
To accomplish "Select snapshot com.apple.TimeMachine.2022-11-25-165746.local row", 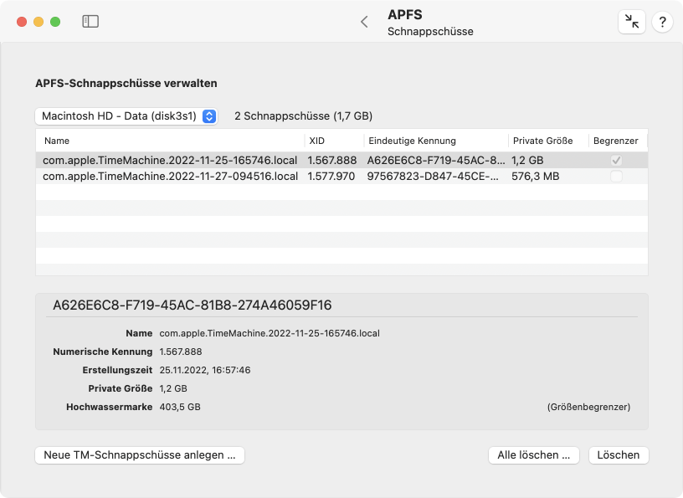I will pos(342,161).
